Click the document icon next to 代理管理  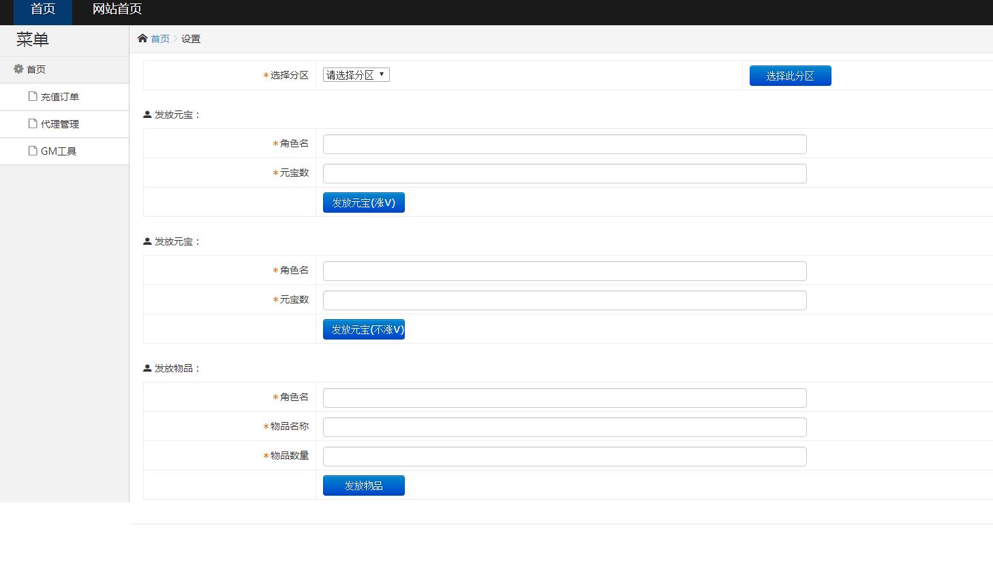tap(33, 123)
